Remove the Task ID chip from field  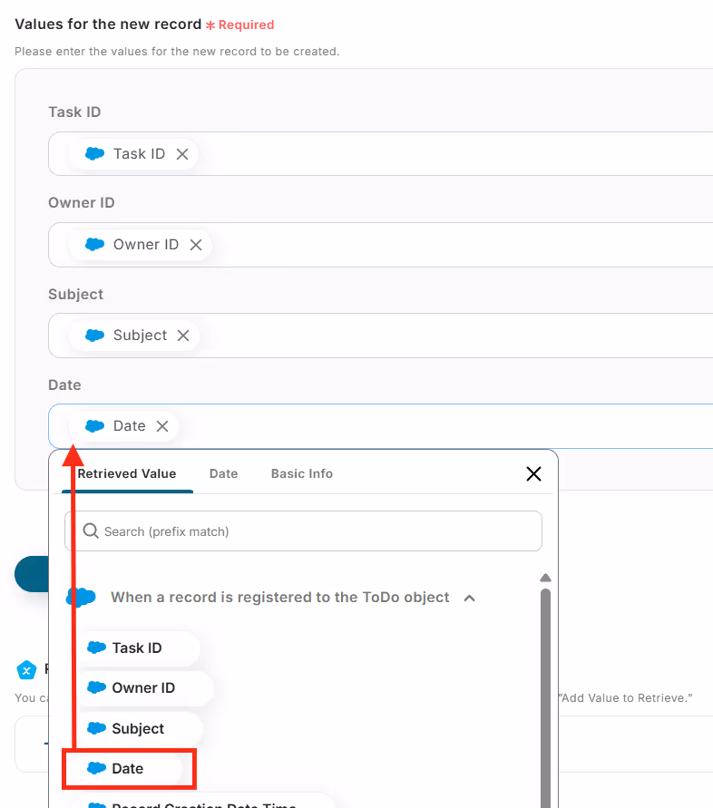(182, 154)
